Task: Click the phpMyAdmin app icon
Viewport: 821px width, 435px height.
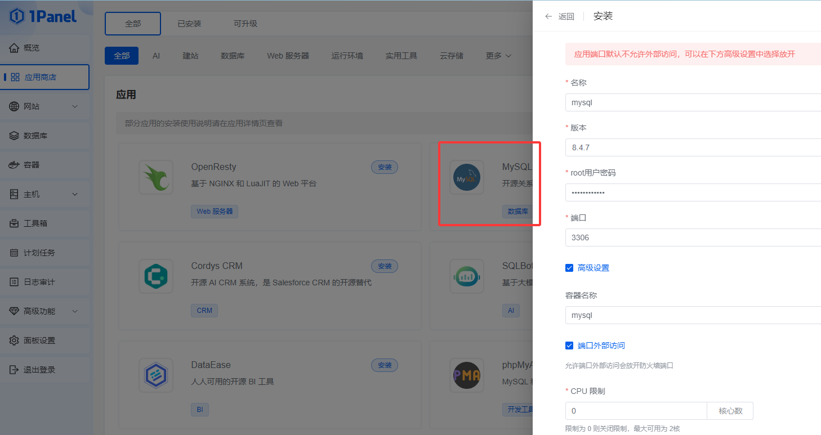Action: tap(467, 375)
